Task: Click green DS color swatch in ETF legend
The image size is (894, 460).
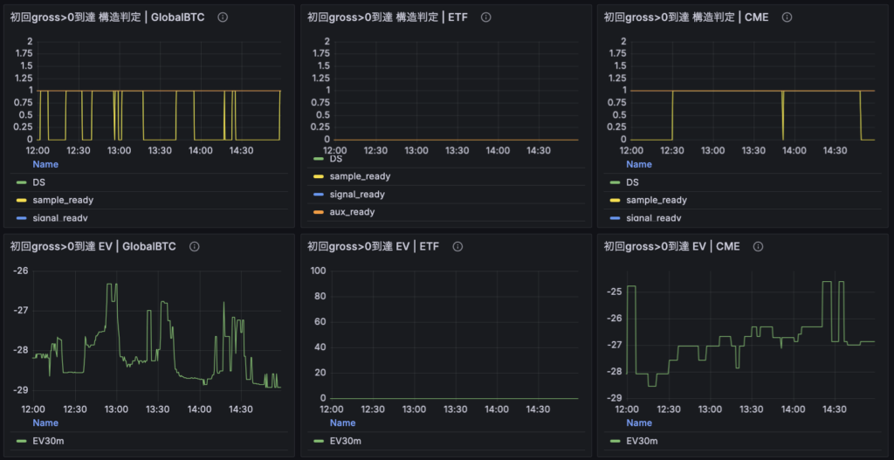Action: click(x=318, y=159)
